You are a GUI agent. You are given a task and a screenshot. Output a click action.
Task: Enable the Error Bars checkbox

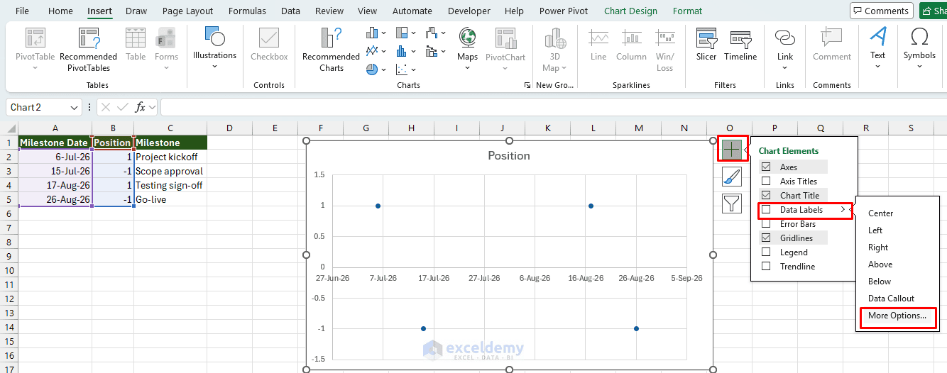[x=766, y=224]
